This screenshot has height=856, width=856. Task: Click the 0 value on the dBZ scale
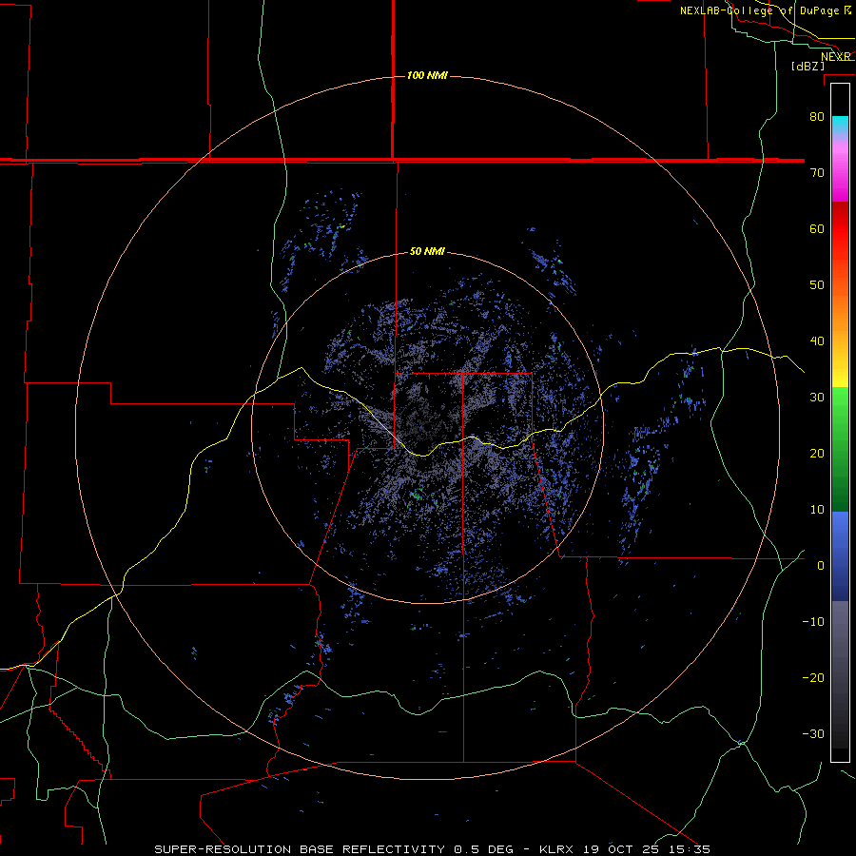pyautogui.click(x=821, y=566)
